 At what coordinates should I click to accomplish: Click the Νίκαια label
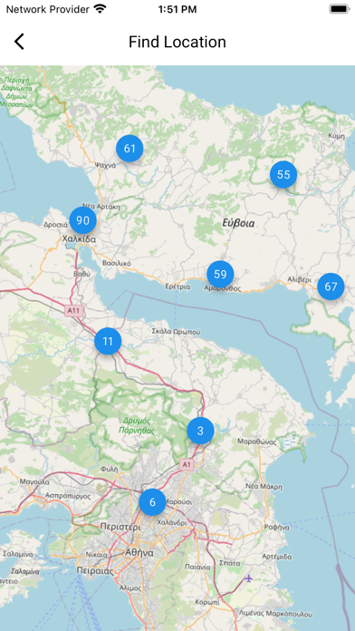click(97, 555)
